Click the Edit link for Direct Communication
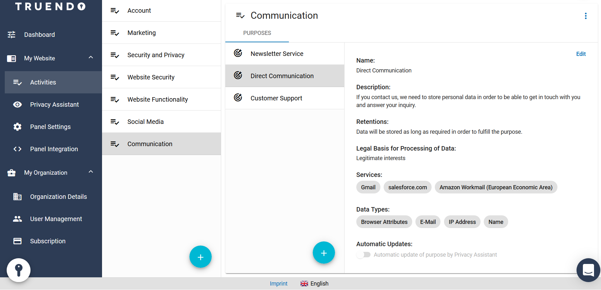Screen dimensions: 601x290 581,54
